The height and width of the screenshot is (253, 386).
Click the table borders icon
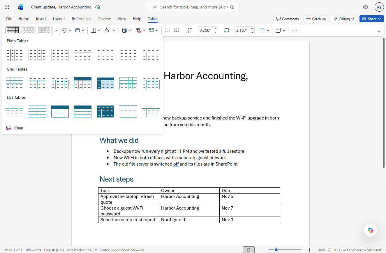(x=93, y=30)
